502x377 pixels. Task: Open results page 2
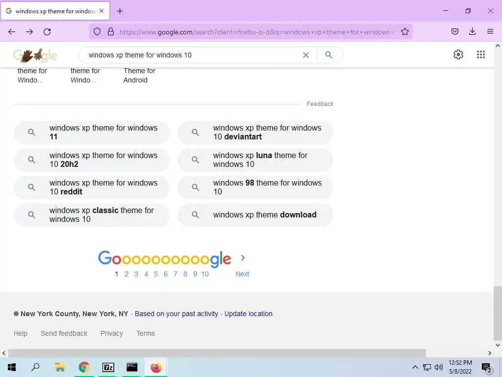point(126,274)
